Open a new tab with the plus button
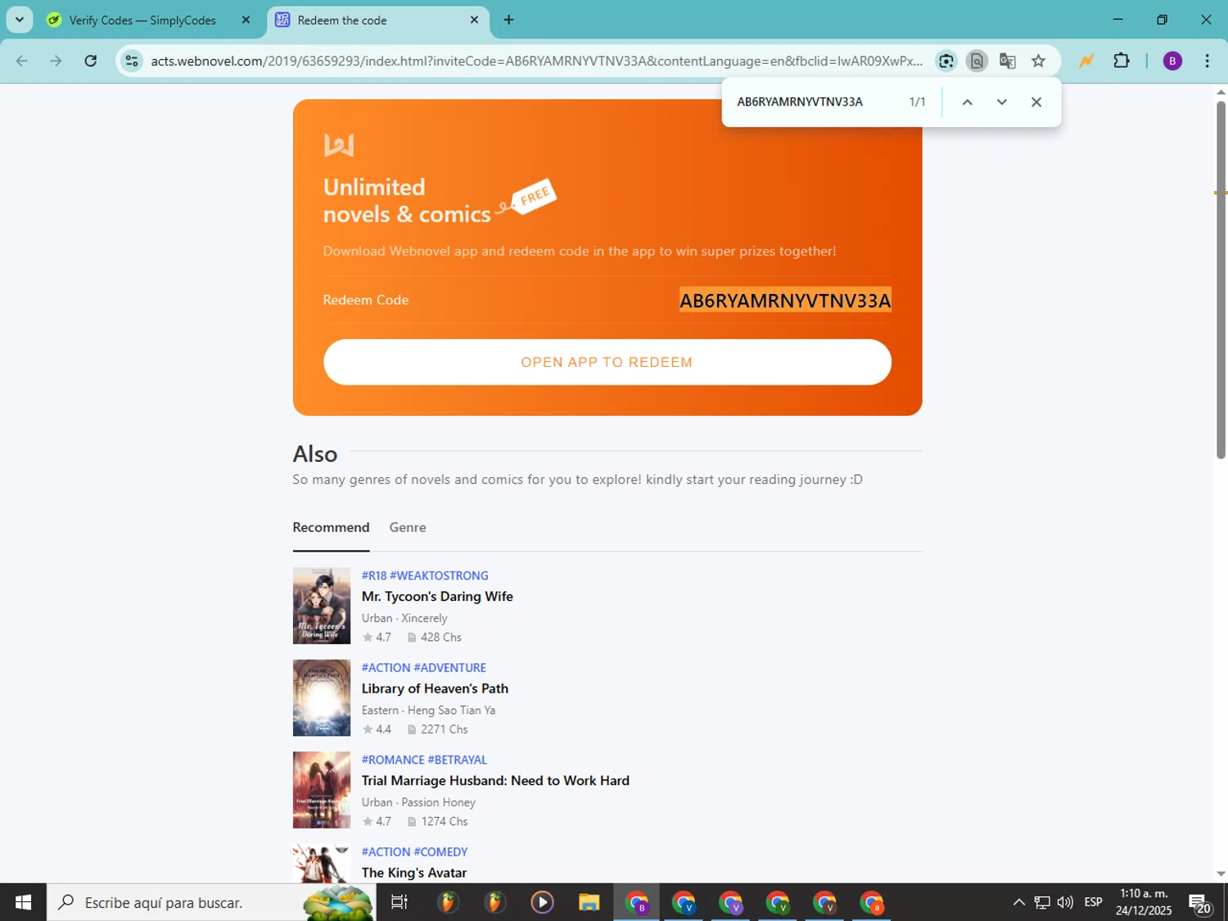This screenshot has width=1228, height=921. click(x=508, y=20)
